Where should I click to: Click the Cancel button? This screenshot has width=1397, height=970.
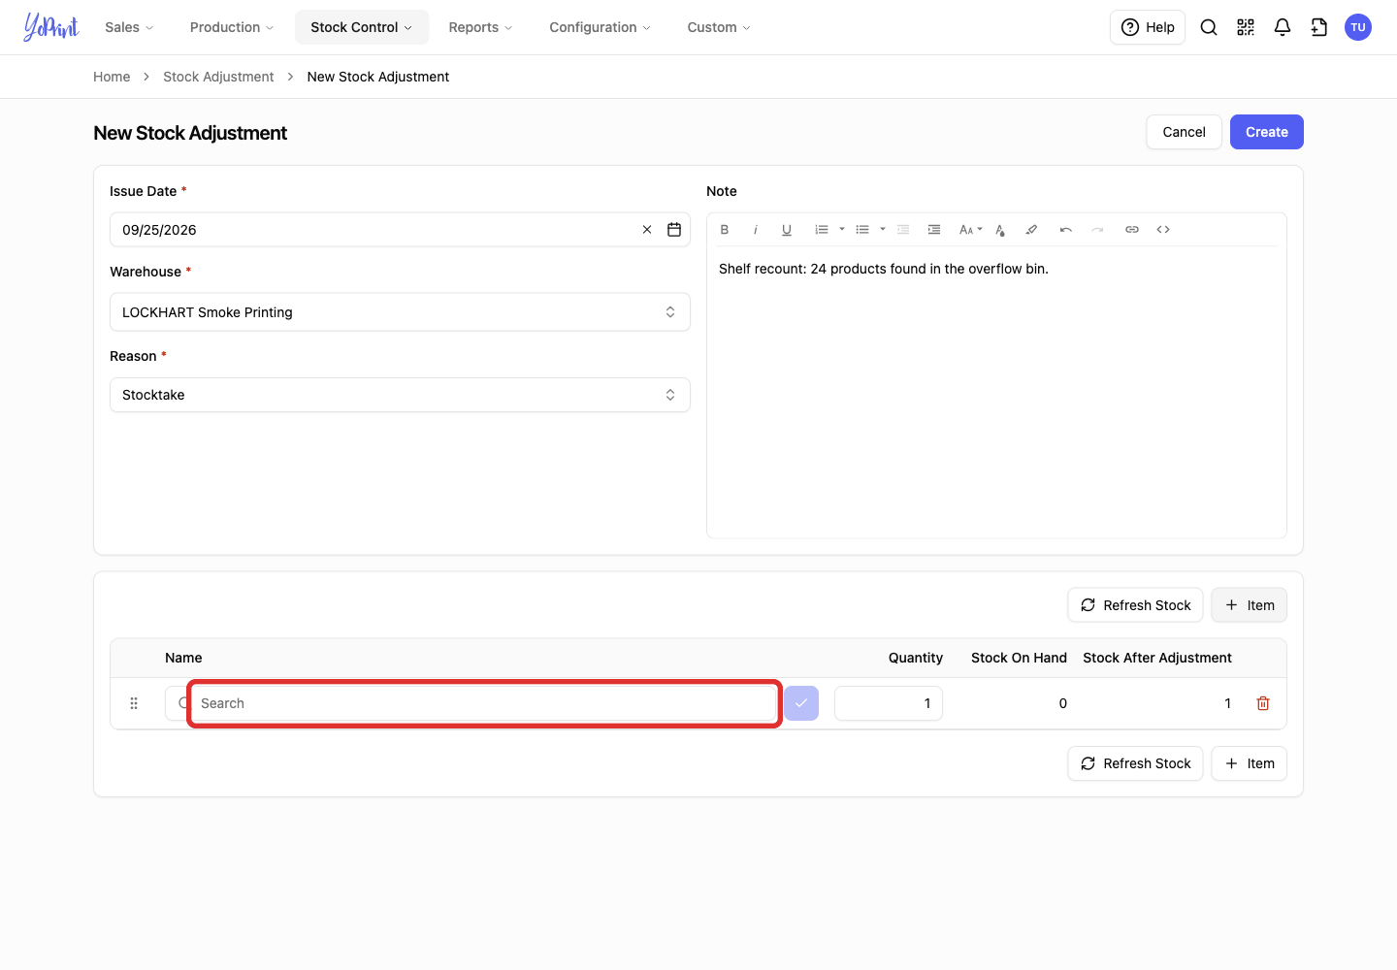[x=1185, y=132]
